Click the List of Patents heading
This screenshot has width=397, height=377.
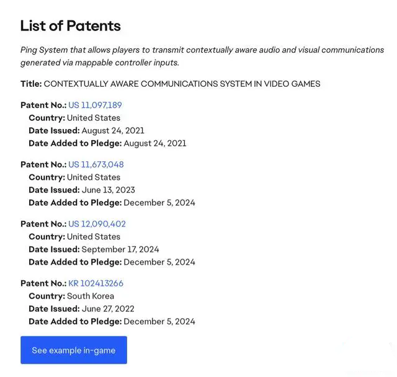click(x=70, y=26)
